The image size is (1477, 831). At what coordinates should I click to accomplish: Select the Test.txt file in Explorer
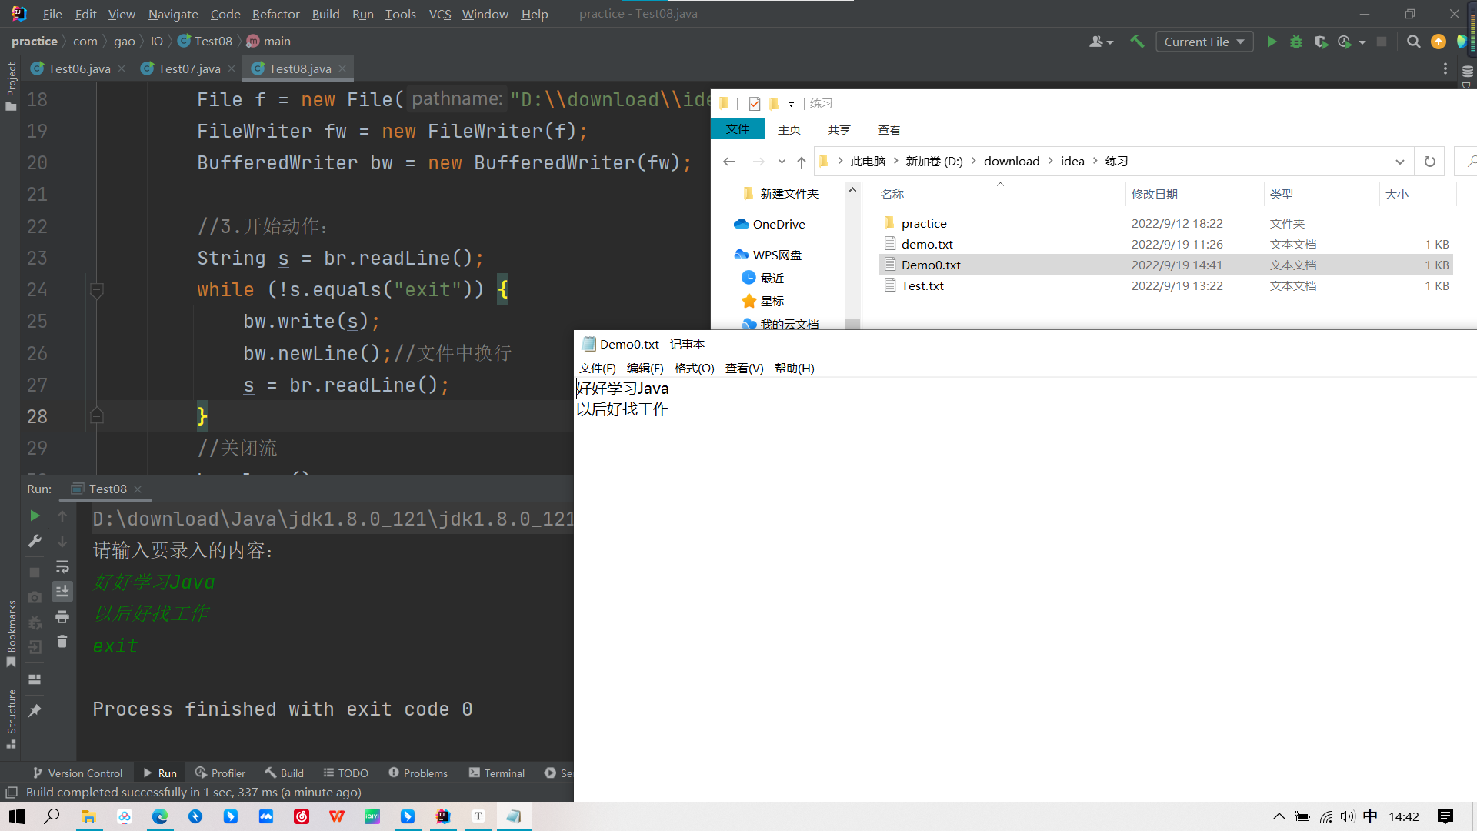pyautogui.click(x=922, y=285)
